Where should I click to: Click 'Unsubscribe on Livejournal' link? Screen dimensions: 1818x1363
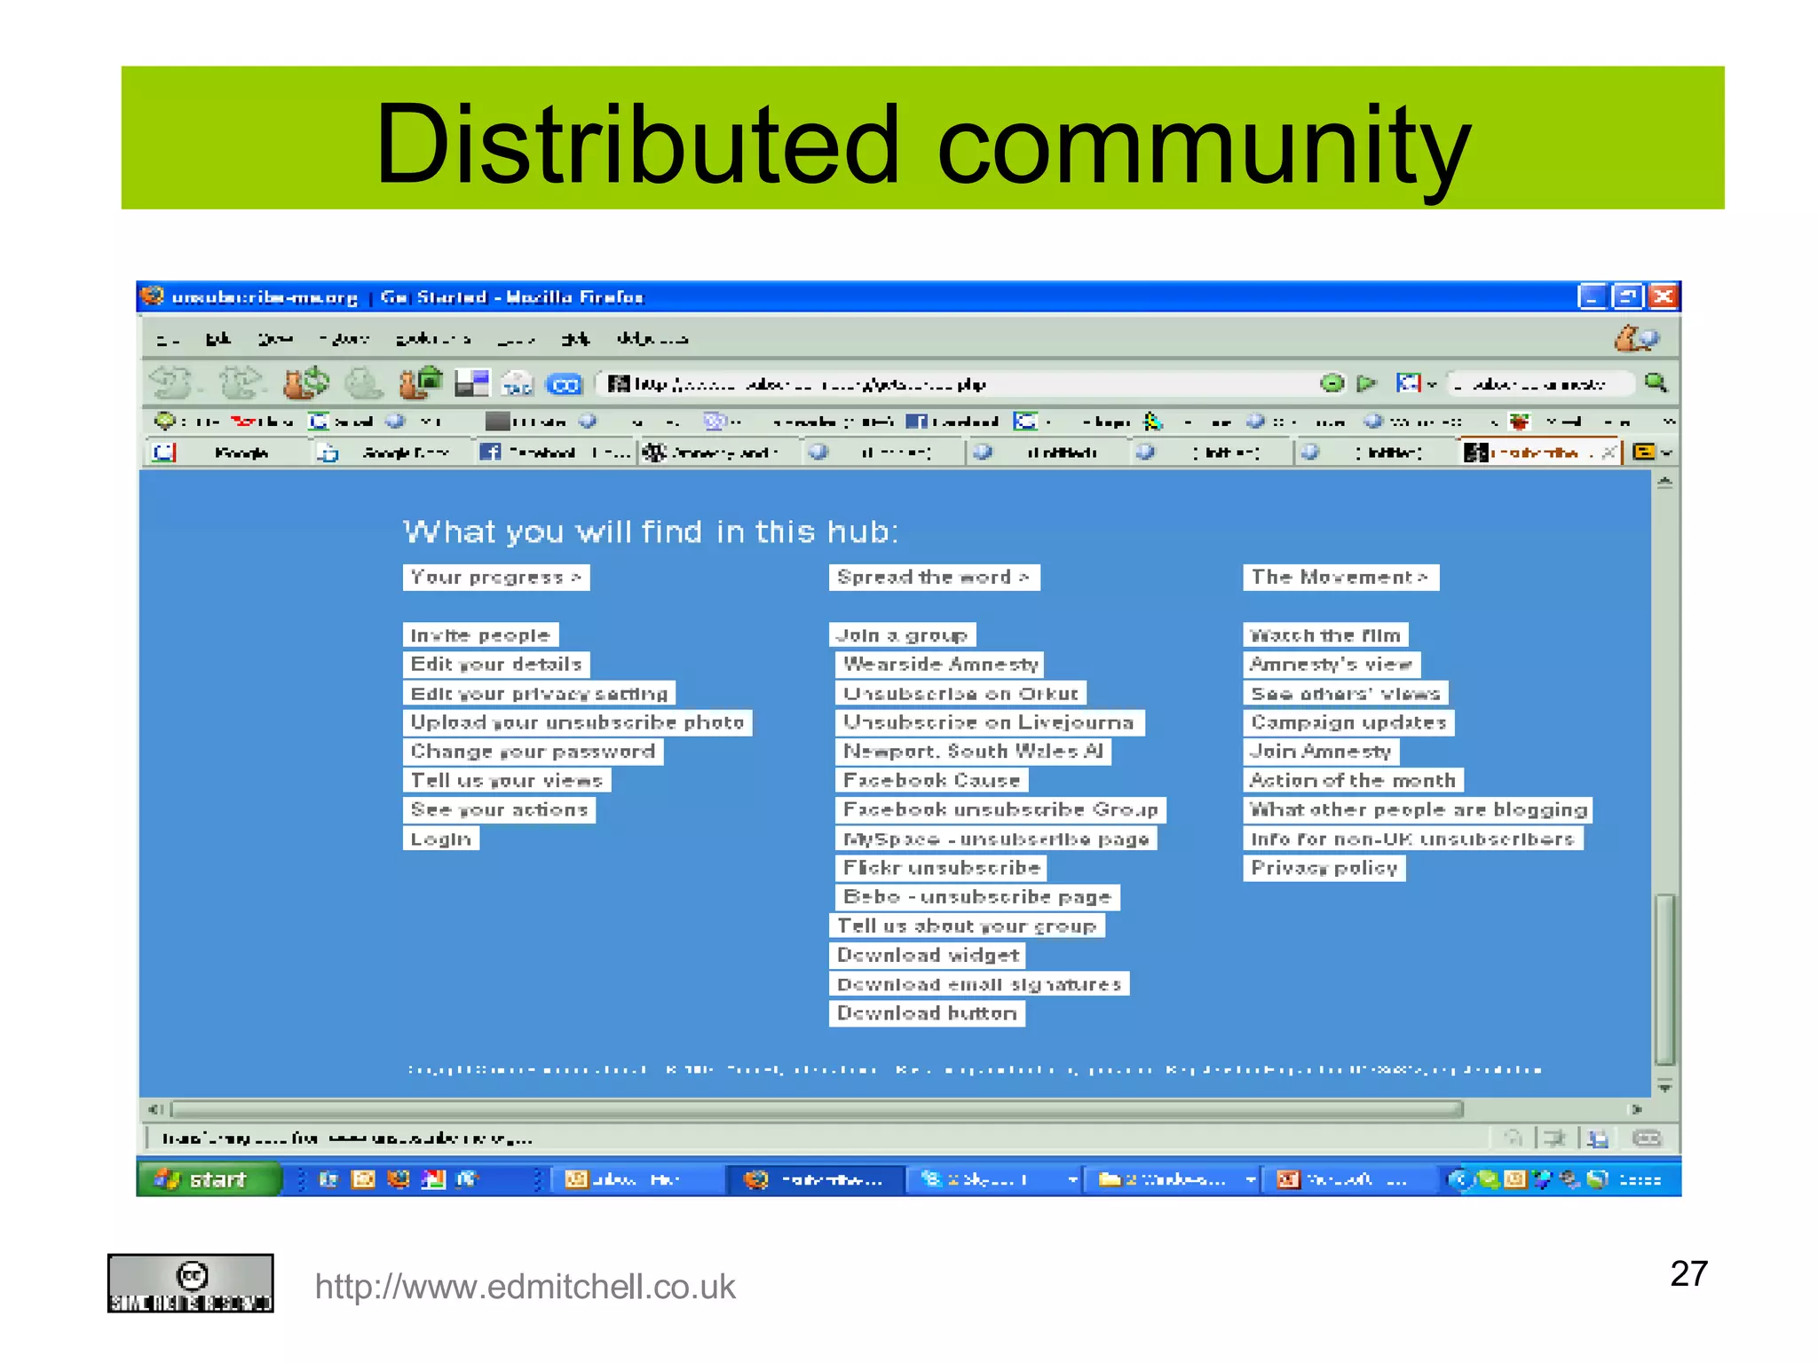coord(990,722)
